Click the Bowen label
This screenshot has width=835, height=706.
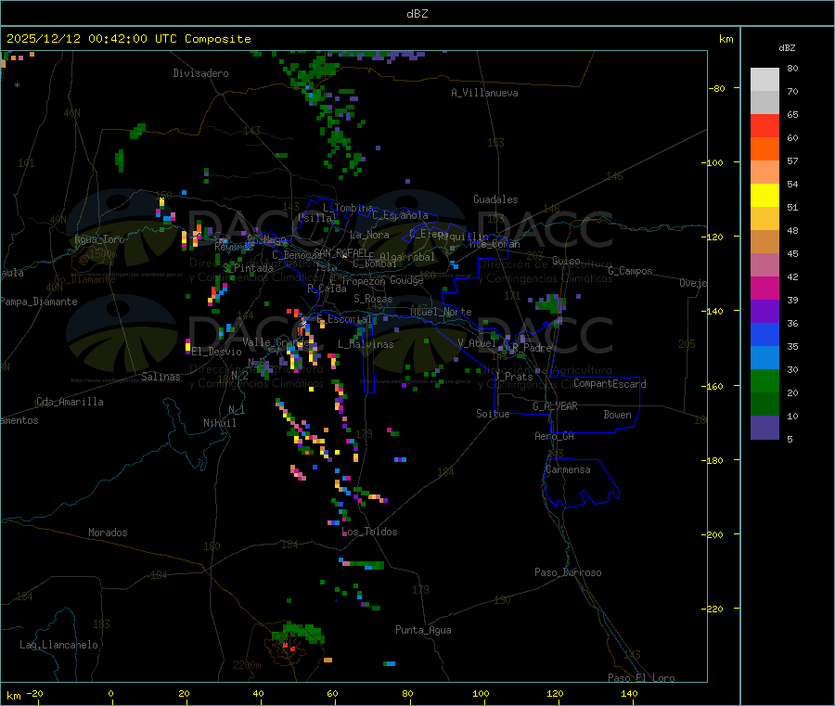click(618, 415)
